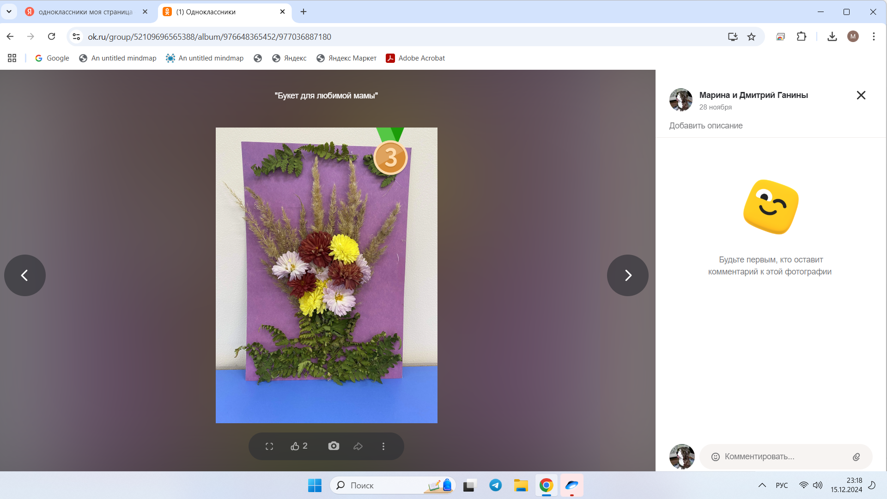
Task: Go back in browser history
Action: click(x=10, y=37)
